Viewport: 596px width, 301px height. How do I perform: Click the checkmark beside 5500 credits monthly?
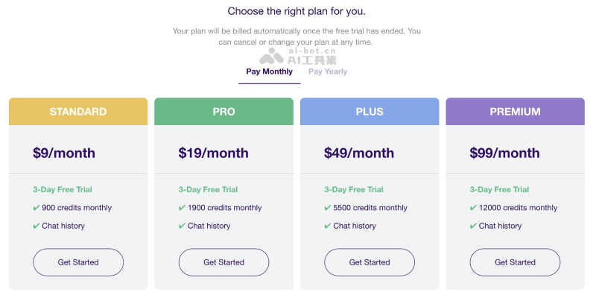(x=328, y=208)
